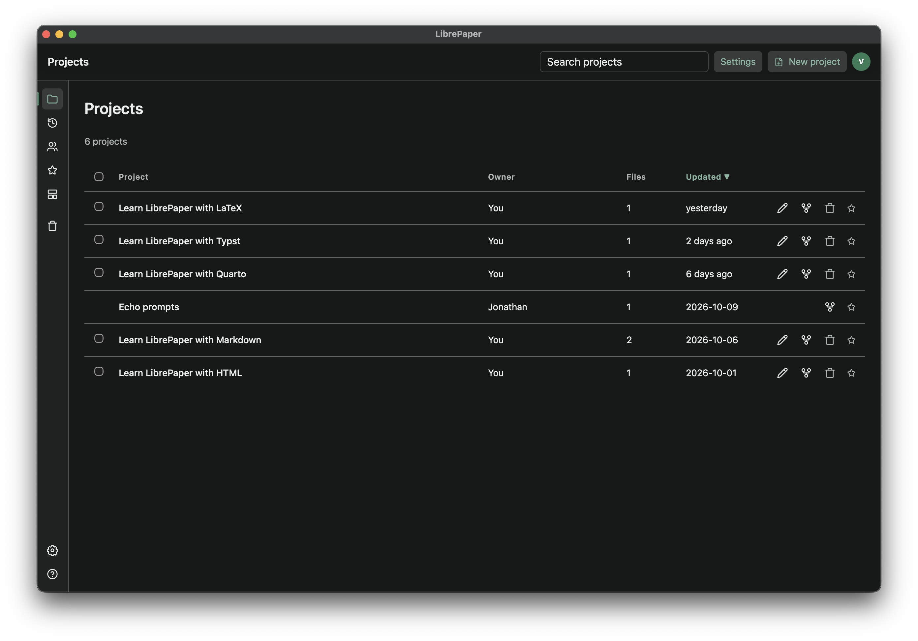Click the 2026-10-09 updated date
This screenshot has width=918, height=641.
coord(712,307)
